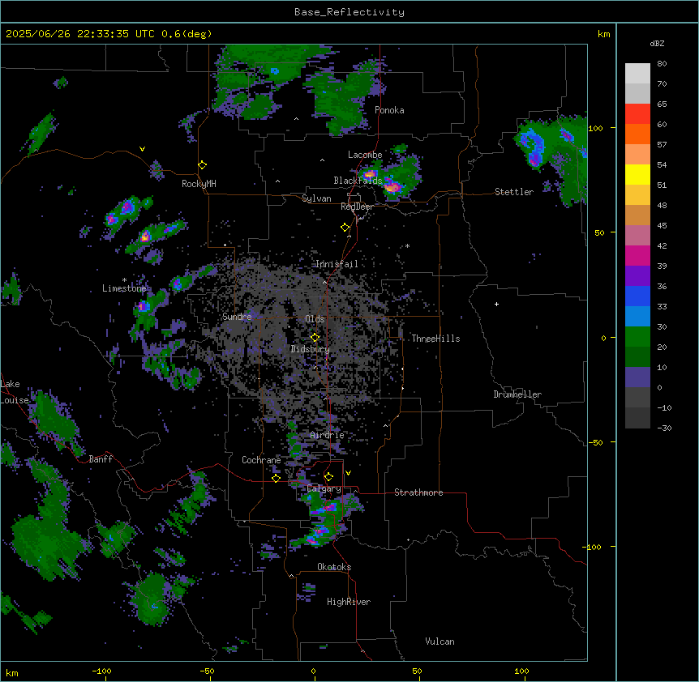This screenshot has height=682, width=699.
Task: Click the yellow v marker northeast of Calgary
Action: pyautogui.click(x=348, y=473)
